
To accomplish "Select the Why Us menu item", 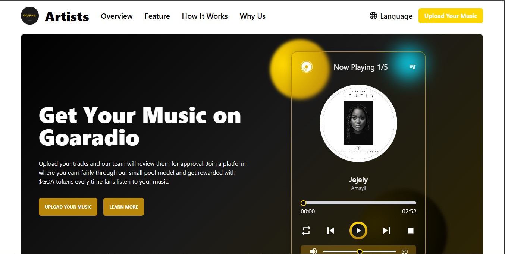I will pos(252,16).
